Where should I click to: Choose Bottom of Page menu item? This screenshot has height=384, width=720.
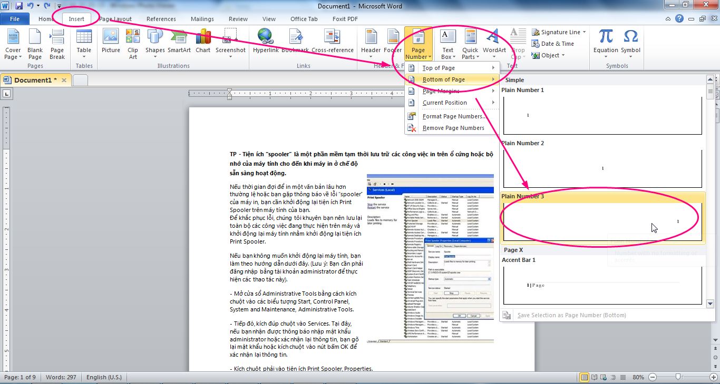pos(452,79)
